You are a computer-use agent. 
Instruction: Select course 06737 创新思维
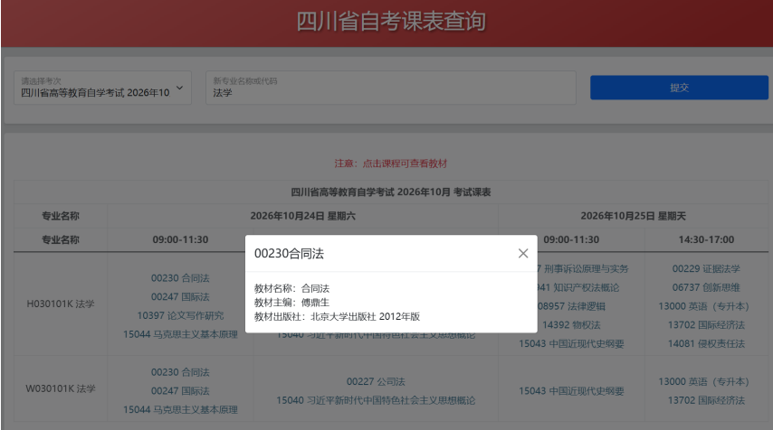click(x=706, y=287)
